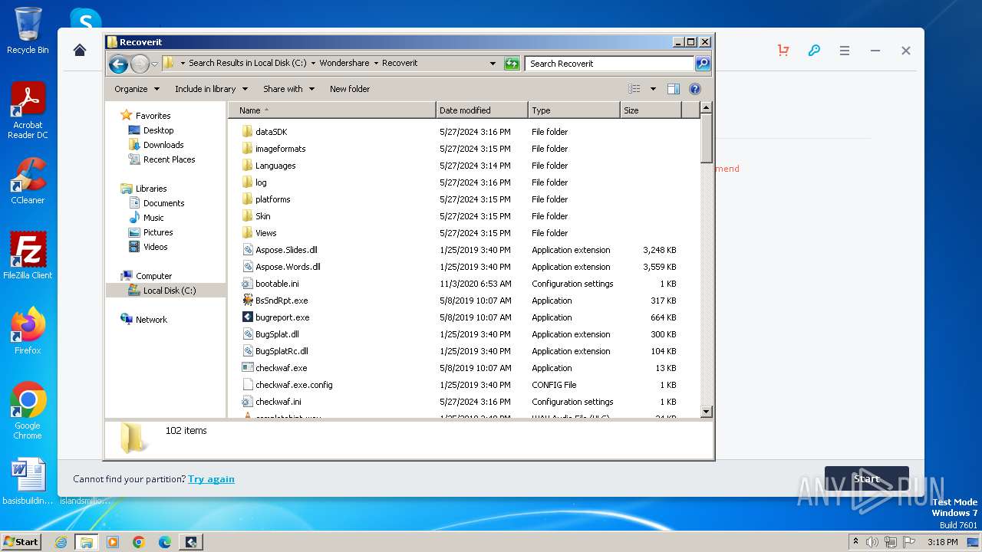Screen dimensions: 982x552
Task: Select Documents library
Action: click(x=163, y=203)
